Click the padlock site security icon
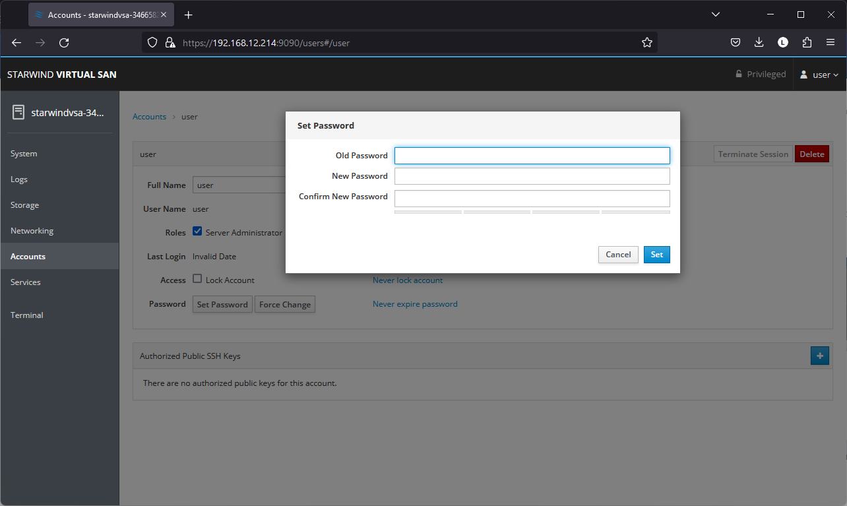This screenshot has width=847, height=506. (170, 42)
